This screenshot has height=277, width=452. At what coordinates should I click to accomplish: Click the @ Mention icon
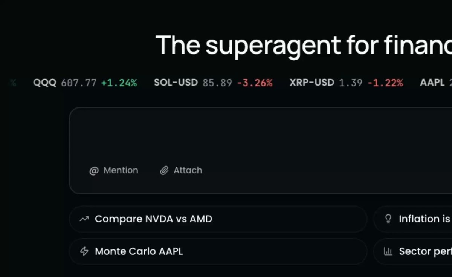point(93,171)
